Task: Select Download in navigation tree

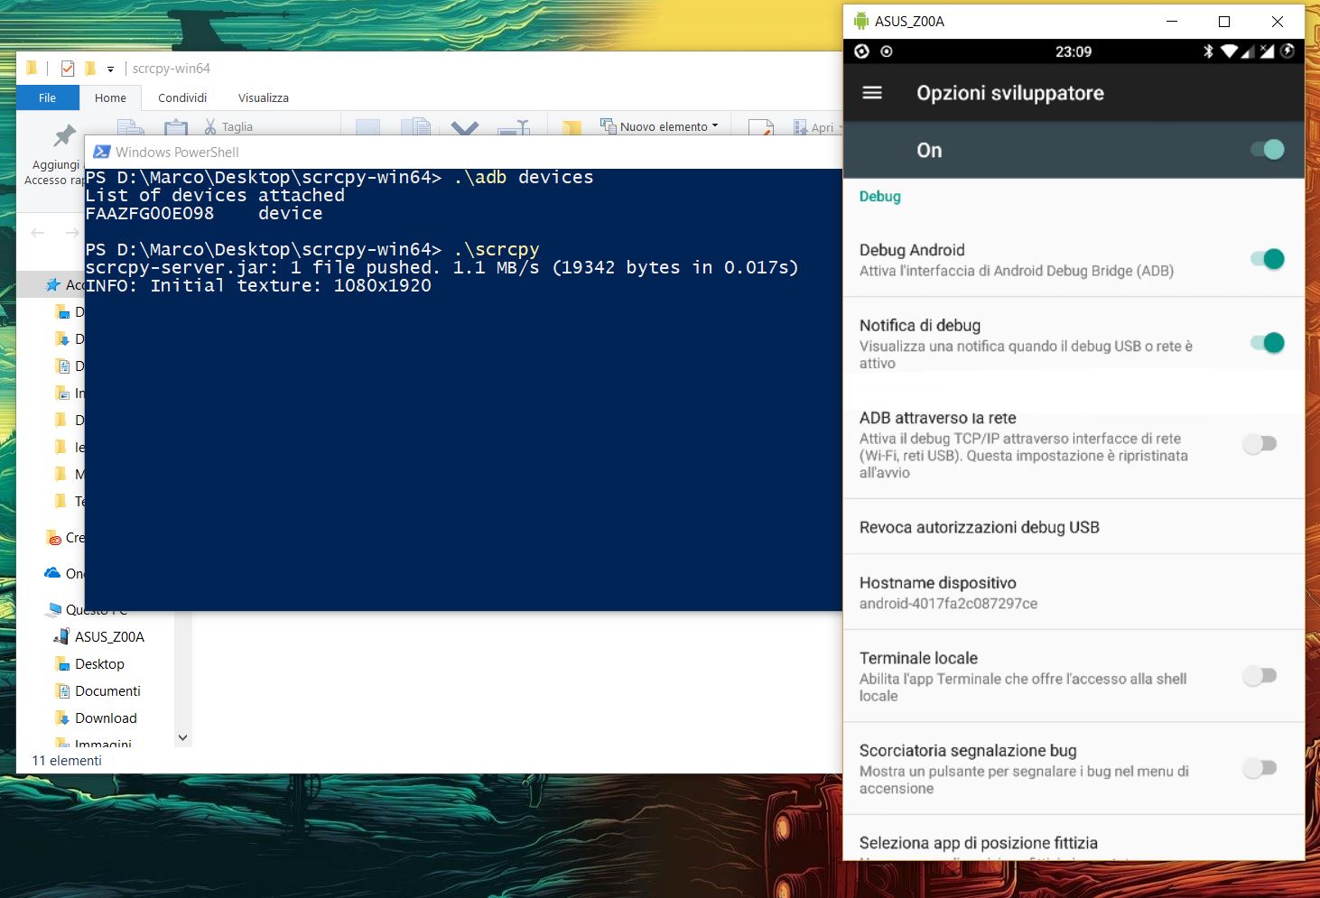Action: pyautogui.click(x=106, y=717)
